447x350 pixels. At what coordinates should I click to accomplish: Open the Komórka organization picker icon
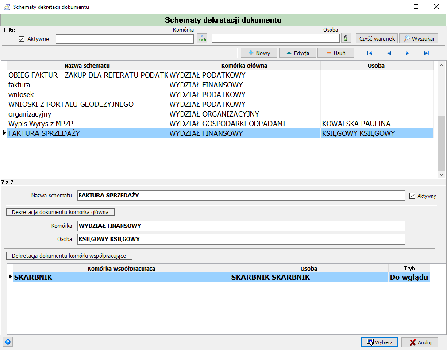tap(202, 38)
